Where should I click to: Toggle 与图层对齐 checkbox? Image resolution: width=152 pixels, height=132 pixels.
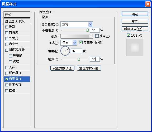click(81, 42)
